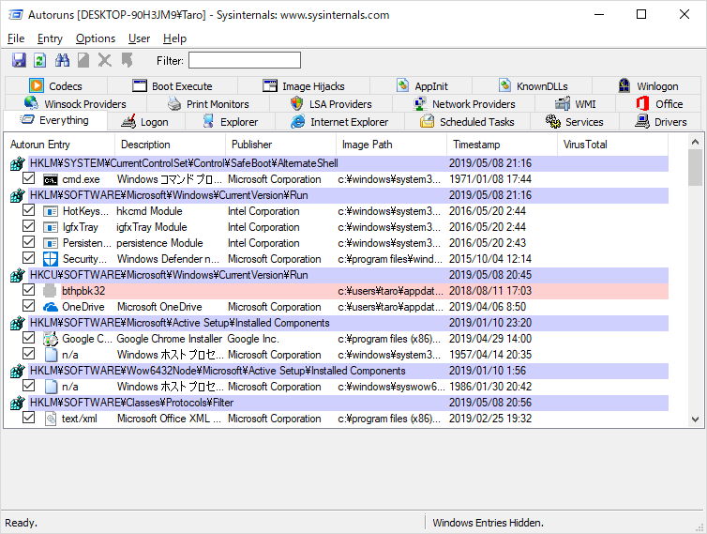Uncheck the text/xml filter entry
The width and height of the screenshot is (707, 534).
coord(28,418)
